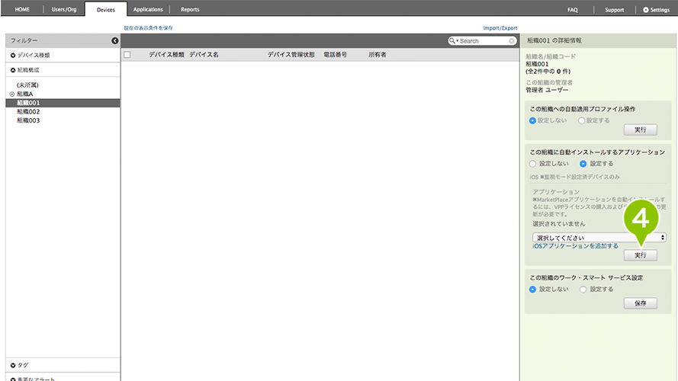
Task: Click the search magnifier icon
Action: [x=451, y=40]
